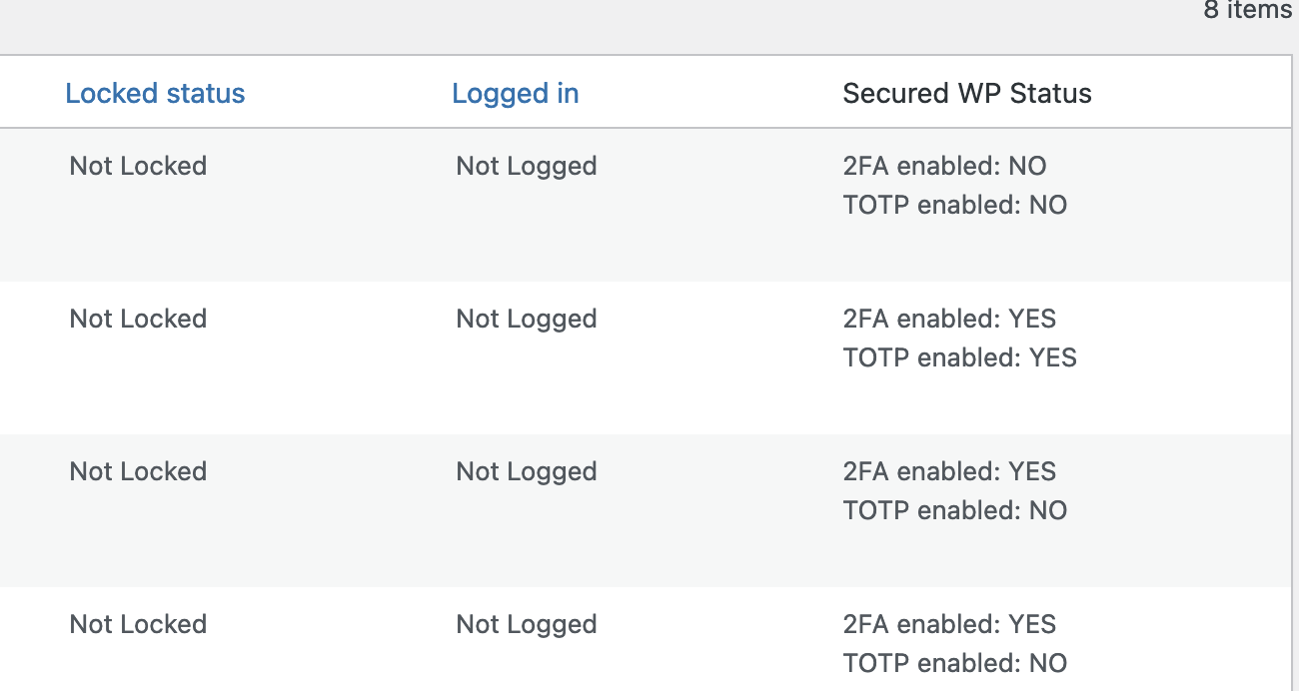1299x691 pixels.
Task: Click the 2FA enabled: NO status text
Action: pos(945,166)
